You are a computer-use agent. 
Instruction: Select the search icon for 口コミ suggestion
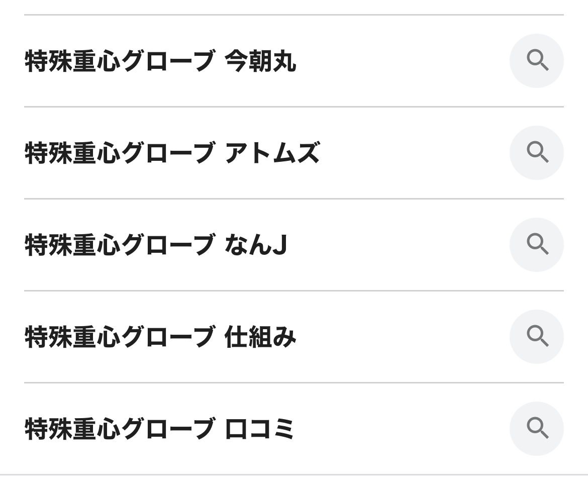click(x=536, y=429)
